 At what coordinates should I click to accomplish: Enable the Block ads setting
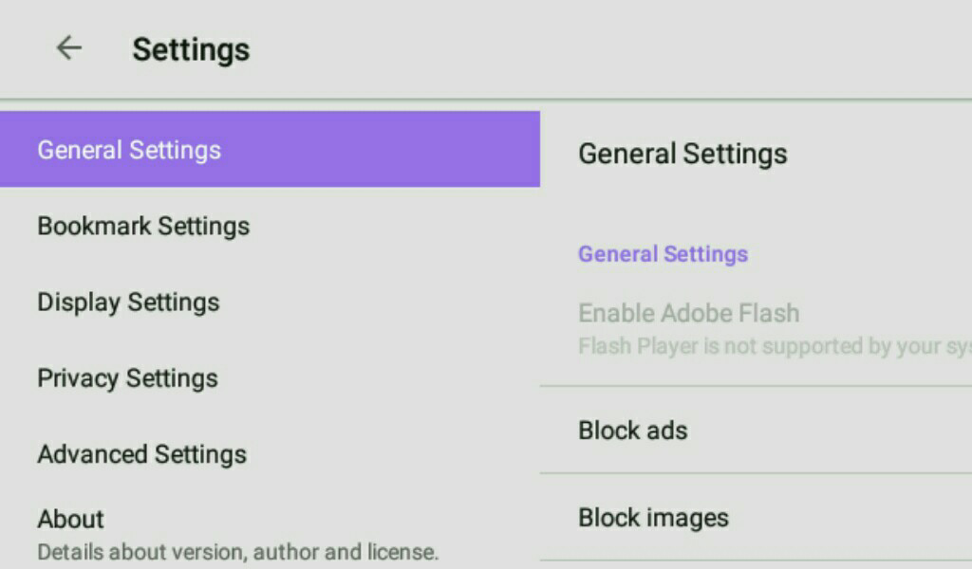click(x=633, y=430)
